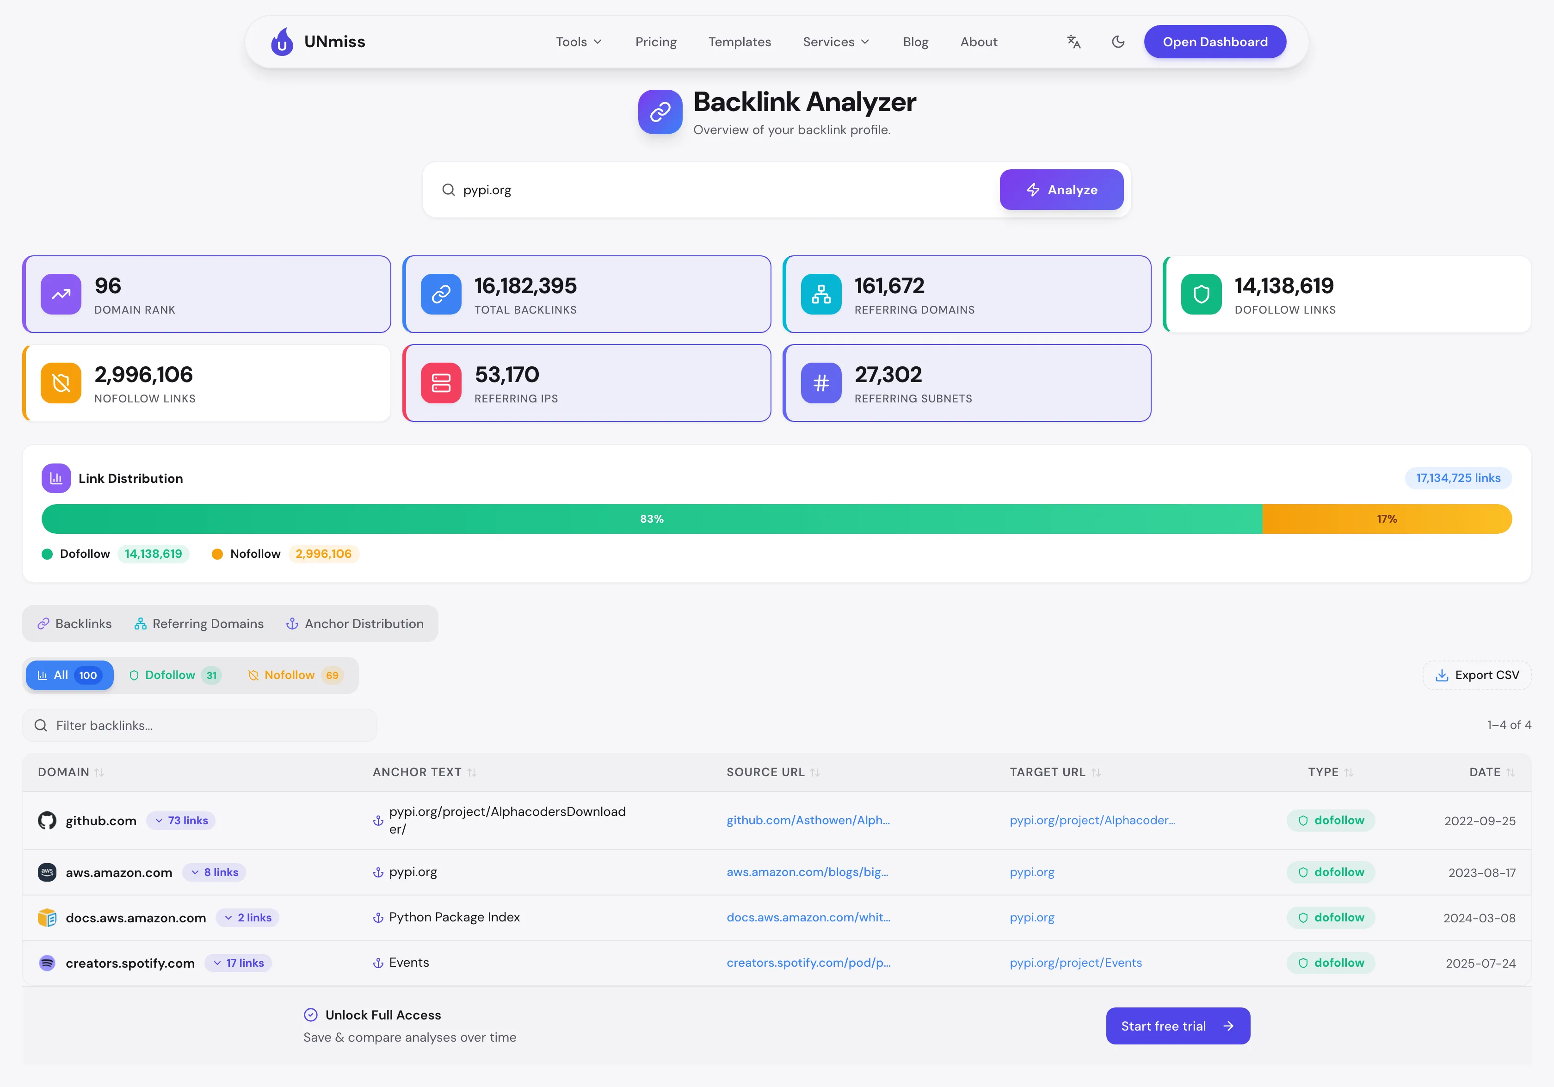Click the Dofollow Links shield icon
Screen dimensions: 1554x1087
(1202, 294)
